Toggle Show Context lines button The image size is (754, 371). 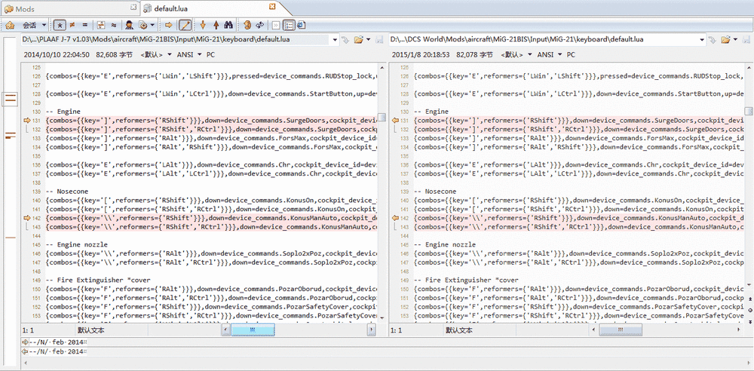point(102,25)
